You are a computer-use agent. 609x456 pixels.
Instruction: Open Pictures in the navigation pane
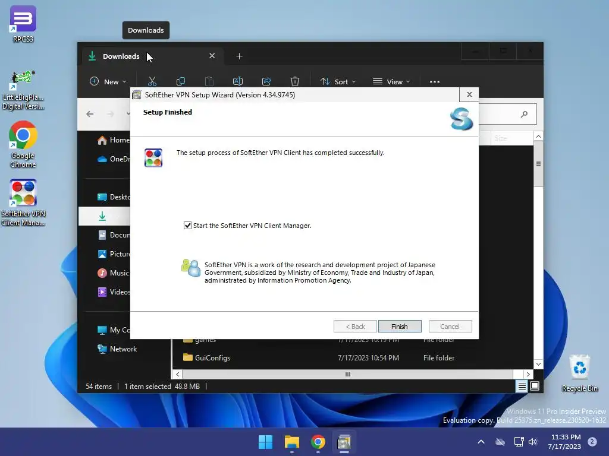pyautogui.click(x=114, y=254)
